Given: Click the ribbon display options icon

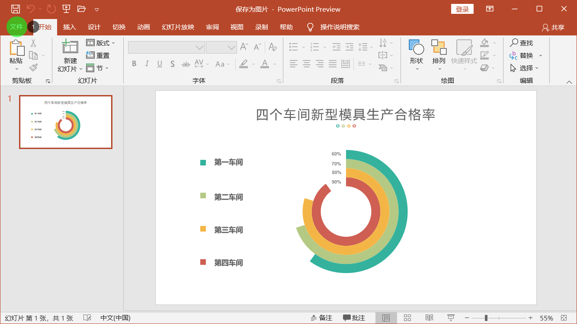Looking at the screenshot, I should coord(490,9).
